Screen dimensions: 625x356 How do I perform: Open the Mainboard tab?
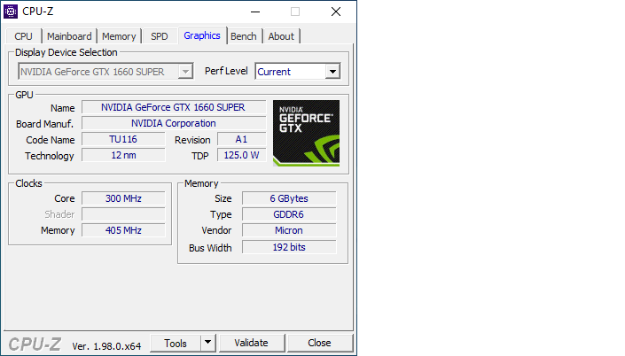click(x=69, y=36)
